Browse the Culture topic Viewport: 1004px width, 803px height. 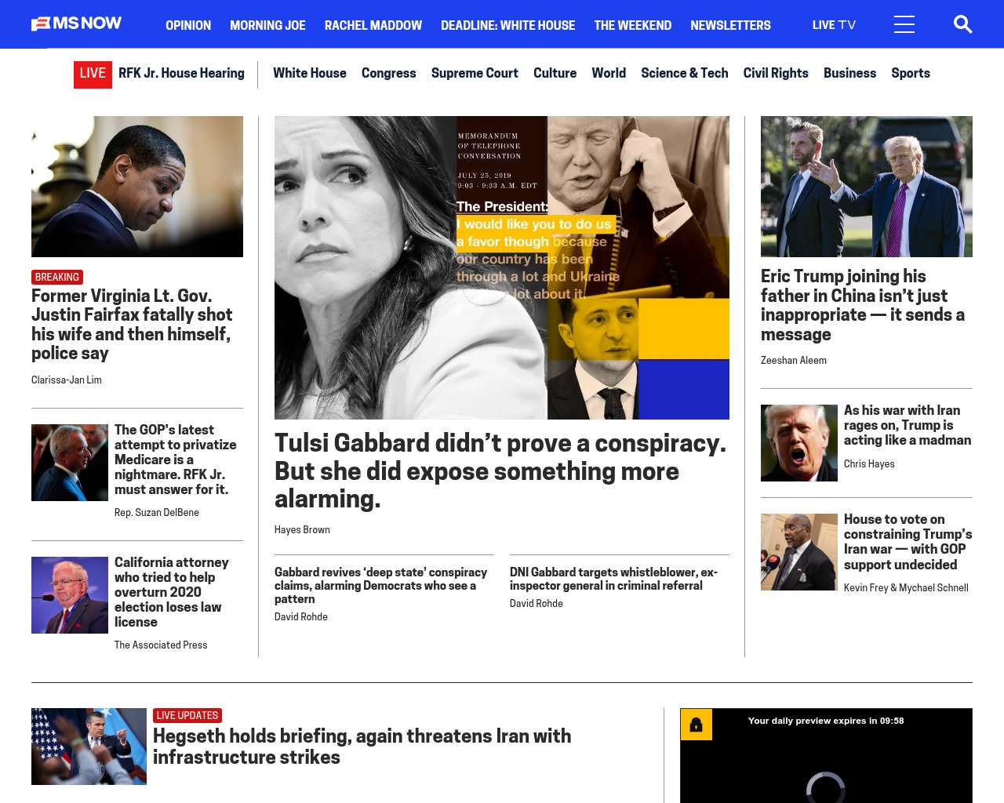click(x=555, y=73)
